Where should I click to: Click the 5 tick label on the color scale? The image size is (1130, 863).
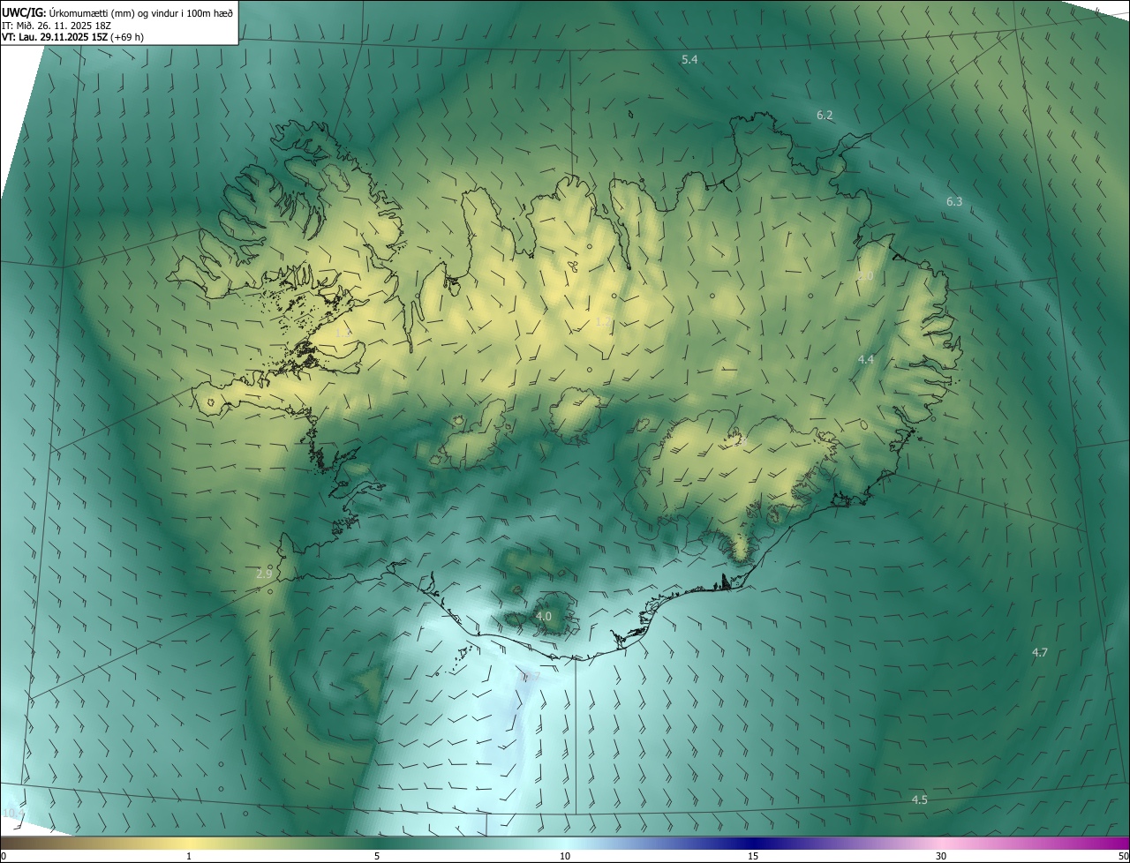coord(377,856)
